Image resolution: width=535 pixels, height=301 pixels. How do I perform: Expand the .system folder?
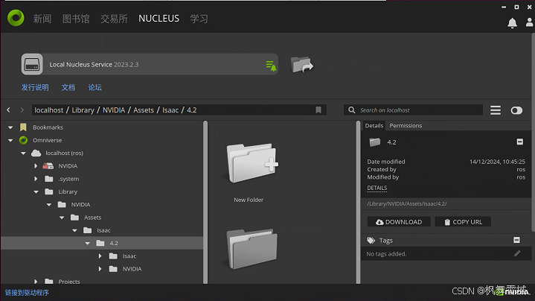click(36, 179)
